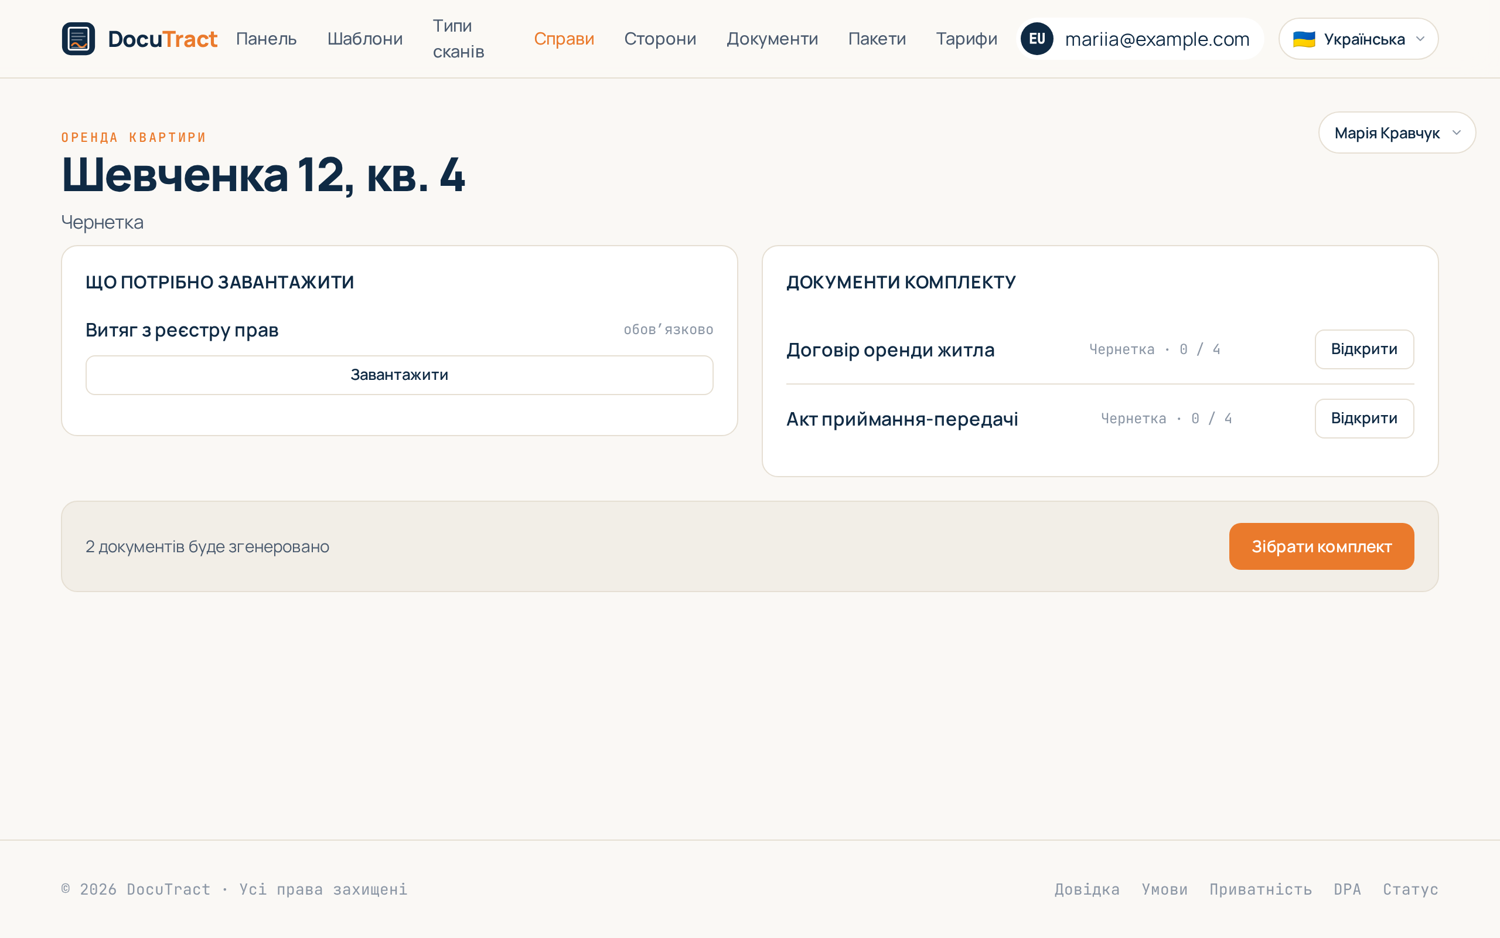Open the Тарифи nav item
The image size is (1500, 938).
click(x=966, y=39)
